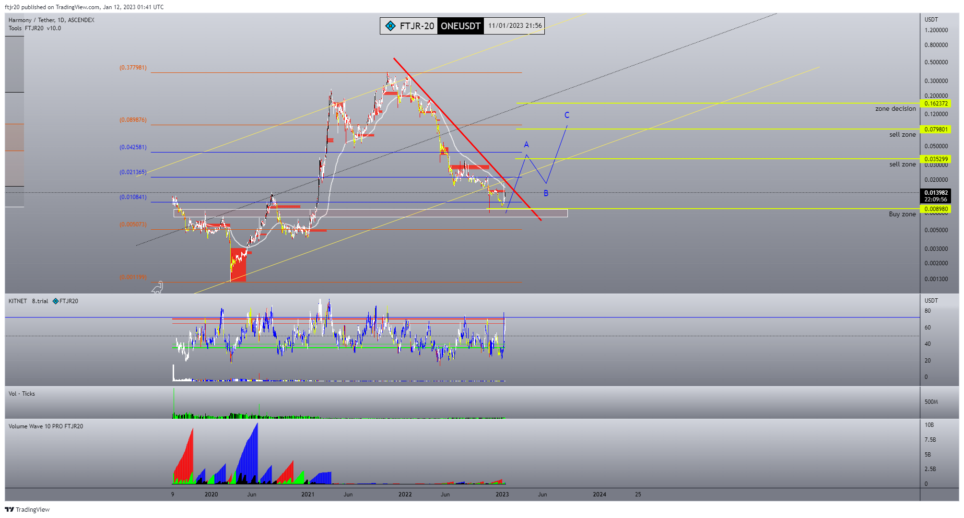
Task: Click the small dinosaur icon on the chart
Action: point(157,287)
